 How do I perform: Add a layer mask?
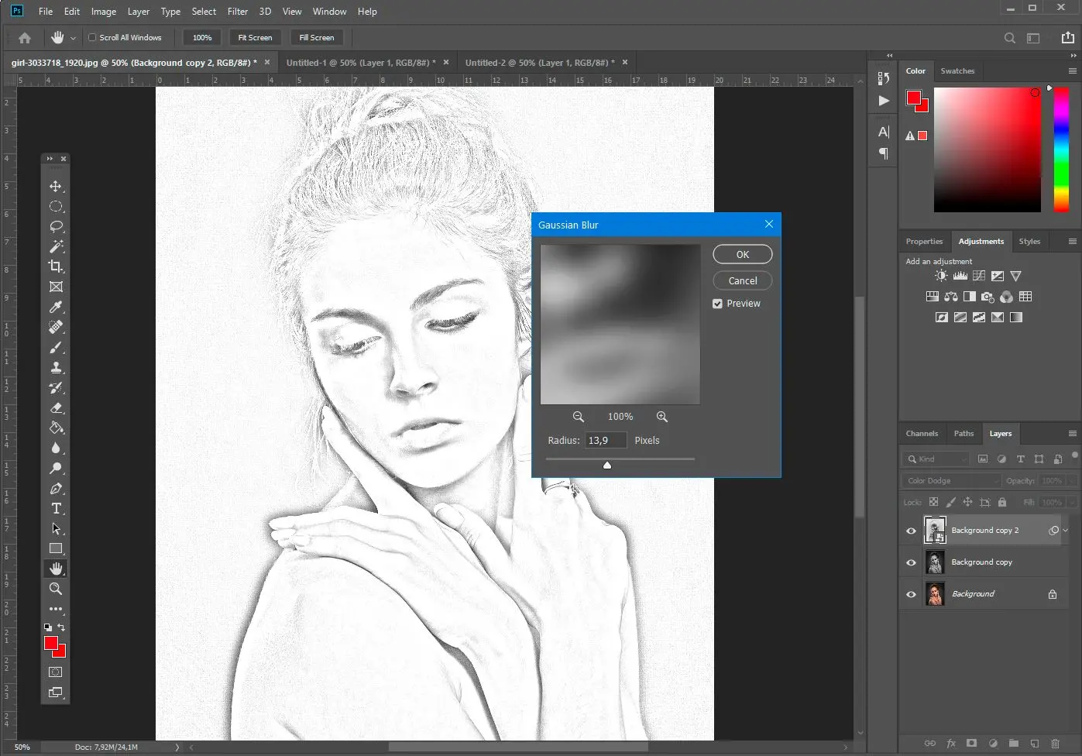coord(971,743)
